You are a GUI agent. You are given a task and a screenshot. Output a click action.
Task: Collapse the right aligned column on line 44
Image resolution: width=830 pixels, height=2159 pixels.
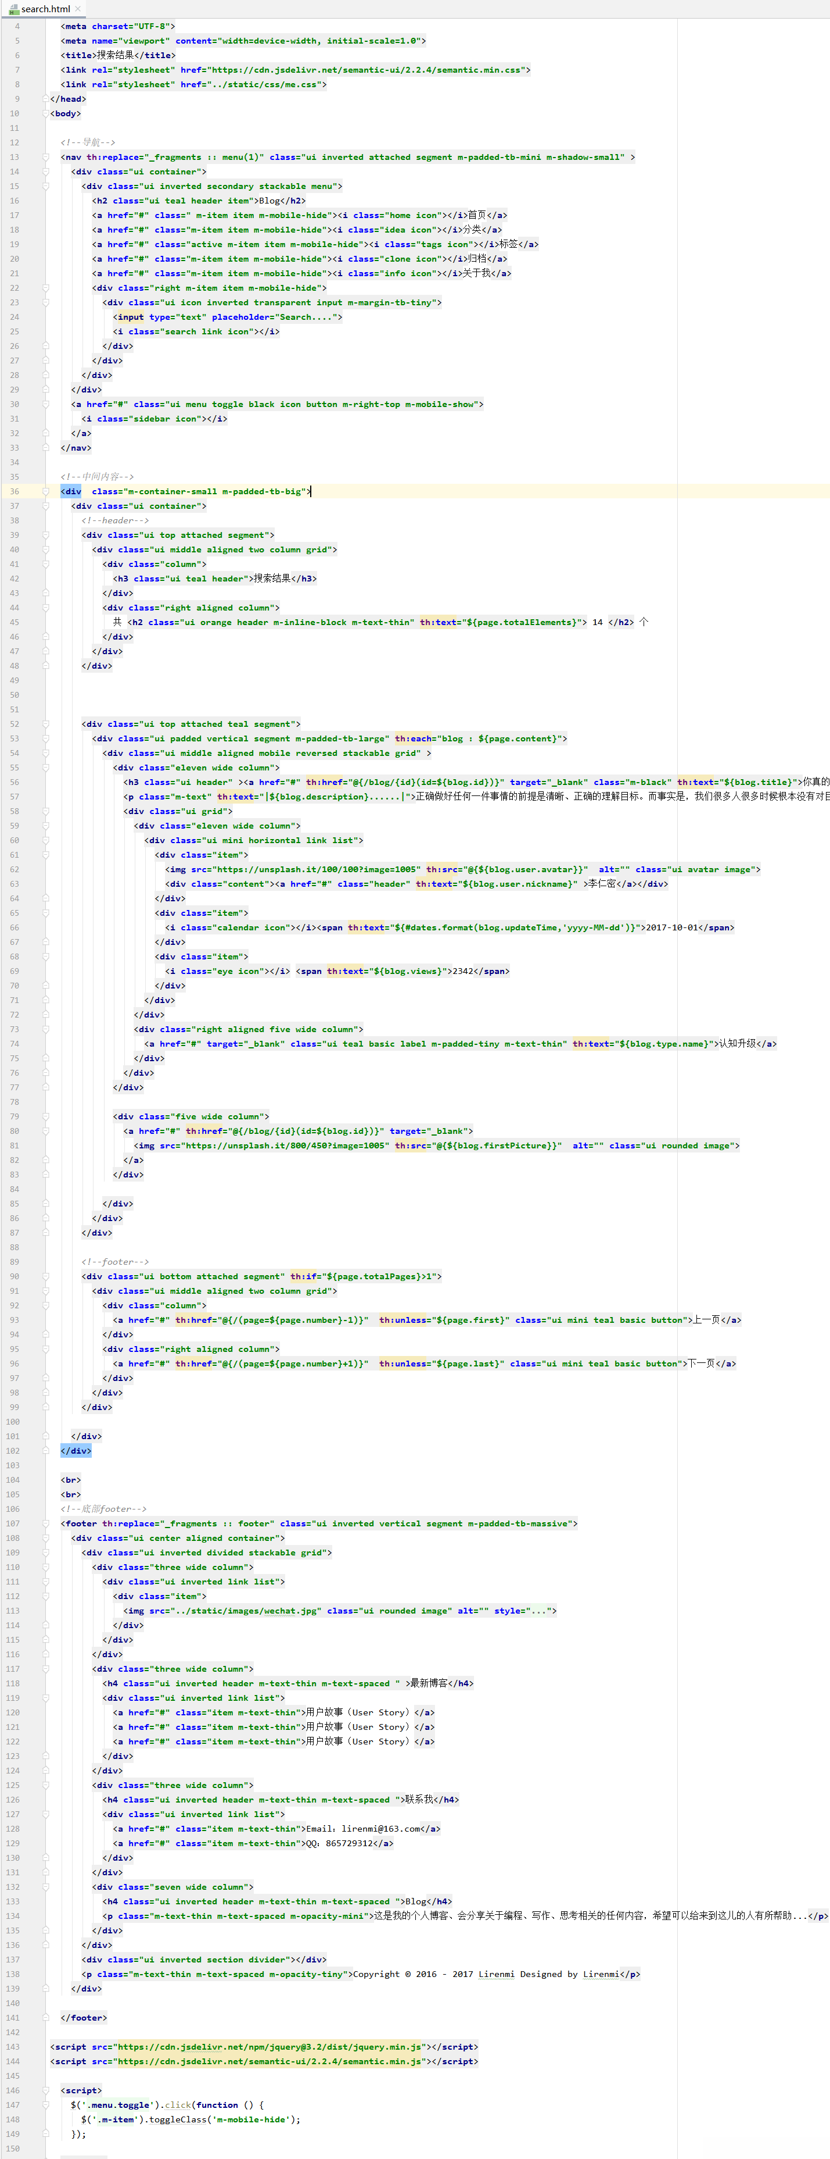click(x=46, y=608)
